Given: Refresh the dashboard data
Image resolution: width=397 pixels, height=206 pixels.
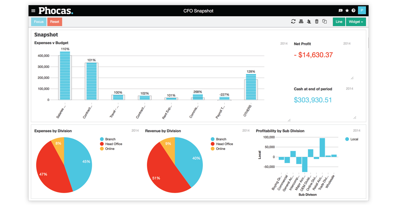Looking at the screenshot, I should pos(293,21).
